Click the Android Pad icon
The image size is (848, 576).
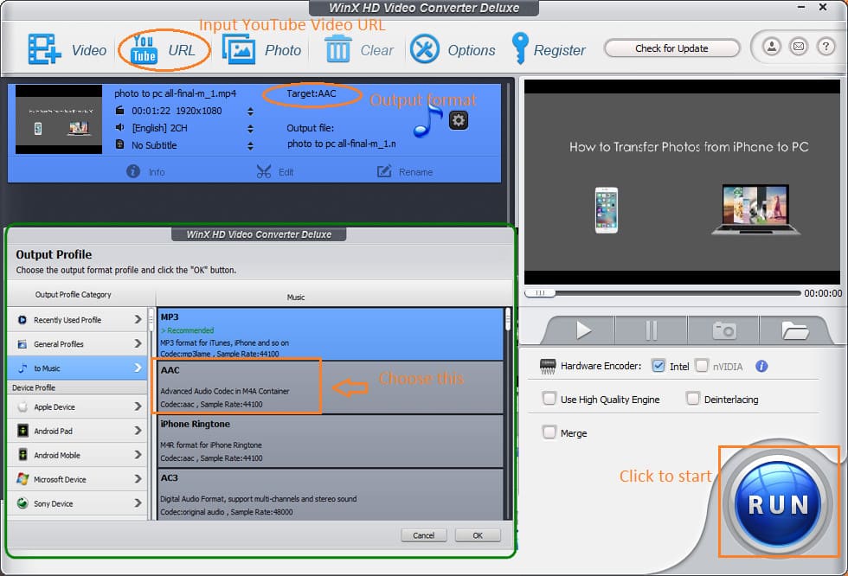click(x=22, y=431)
